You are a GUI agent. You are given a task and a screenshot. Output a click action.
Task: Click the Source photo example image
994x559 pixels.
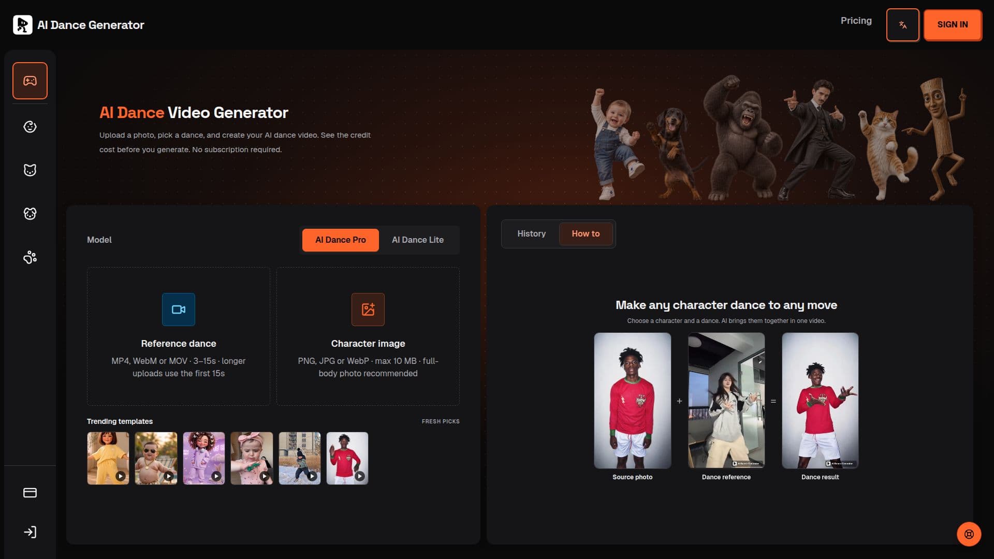(633, 401)
